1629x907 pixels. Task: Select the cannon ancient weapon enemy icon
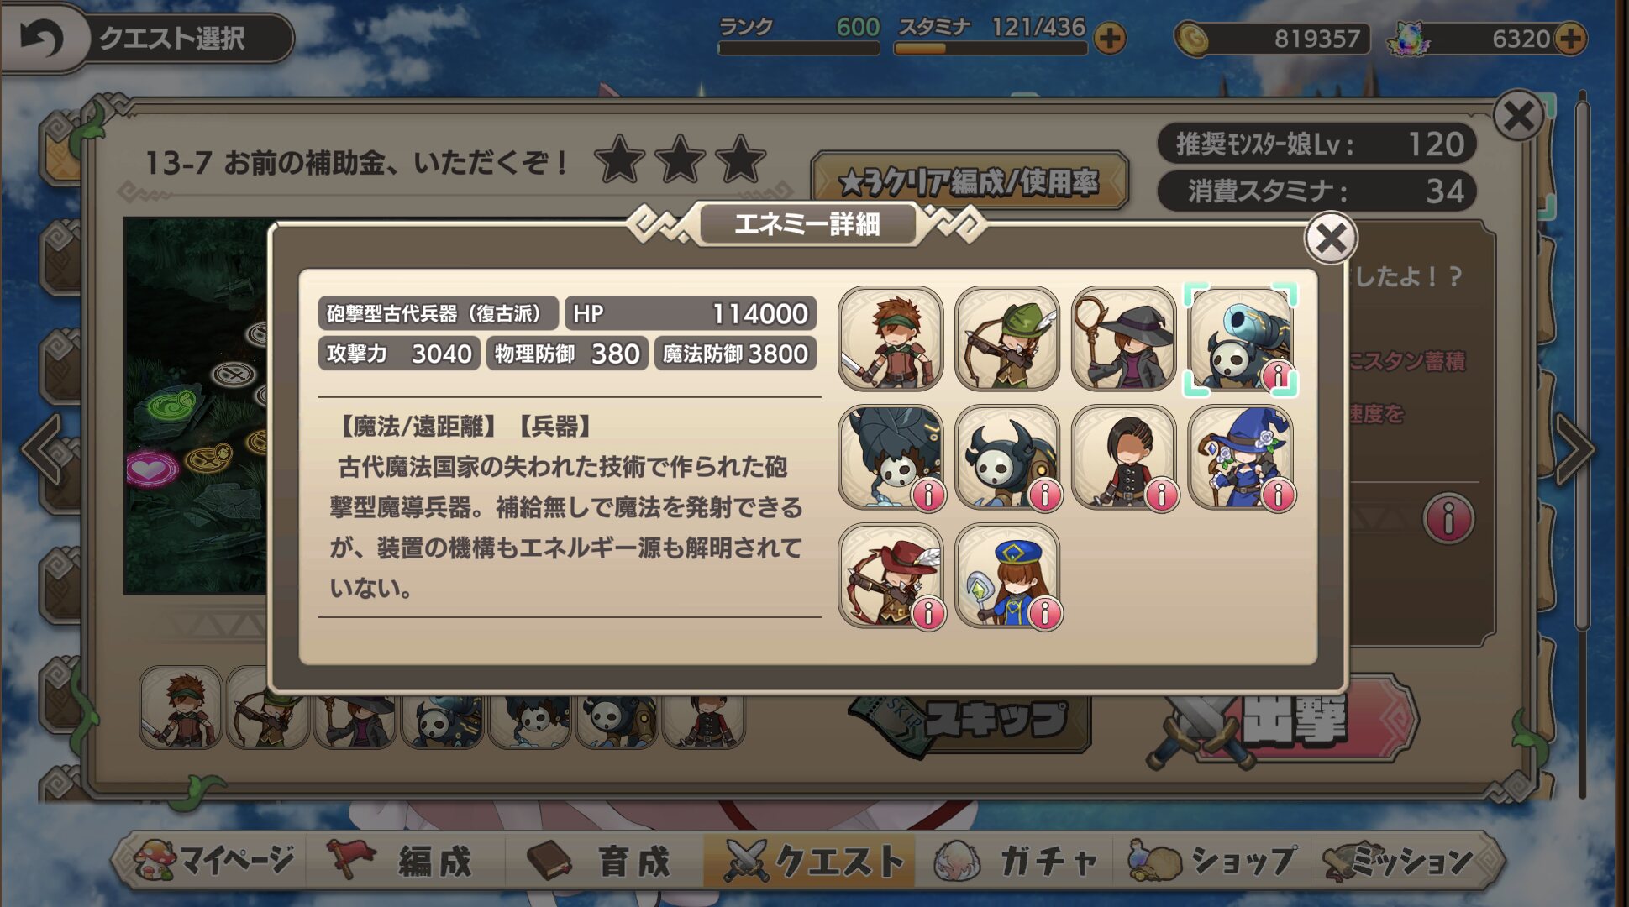click(x=1241, y=338)
